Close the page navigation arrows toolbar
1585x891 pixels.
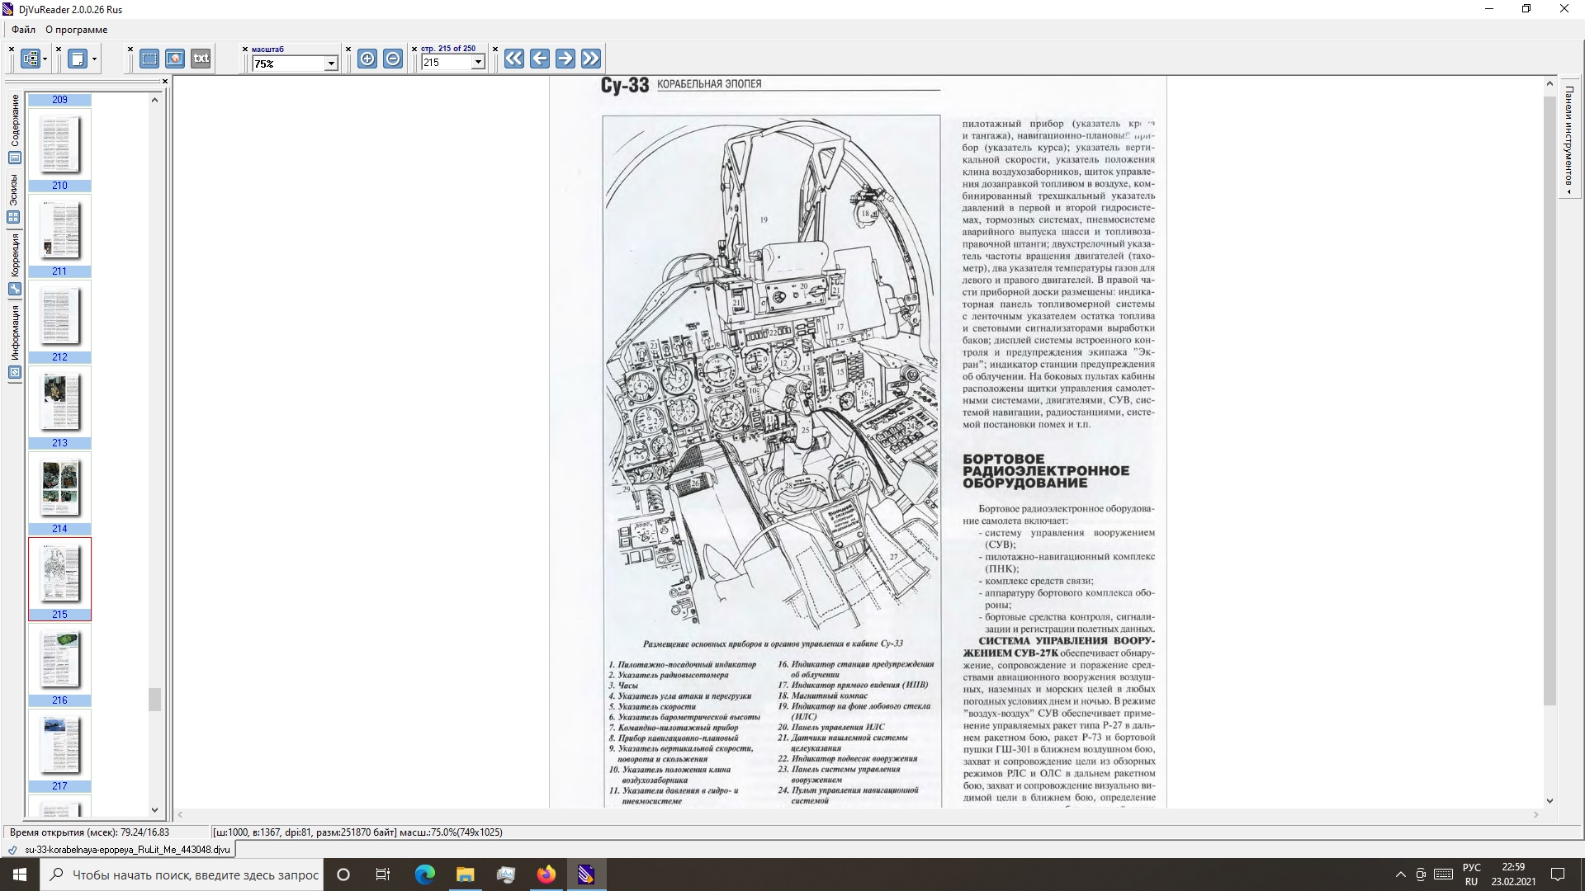(x=495, y=49)
